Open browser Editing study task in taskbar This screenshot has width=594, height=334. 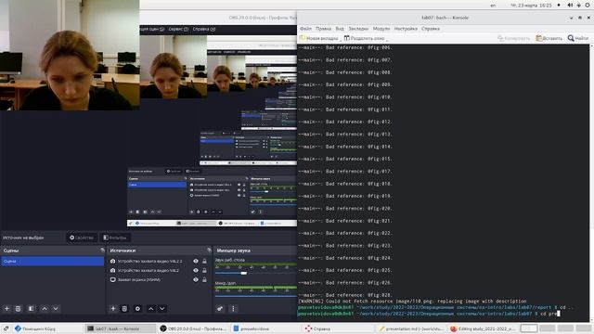coord(483,328)
